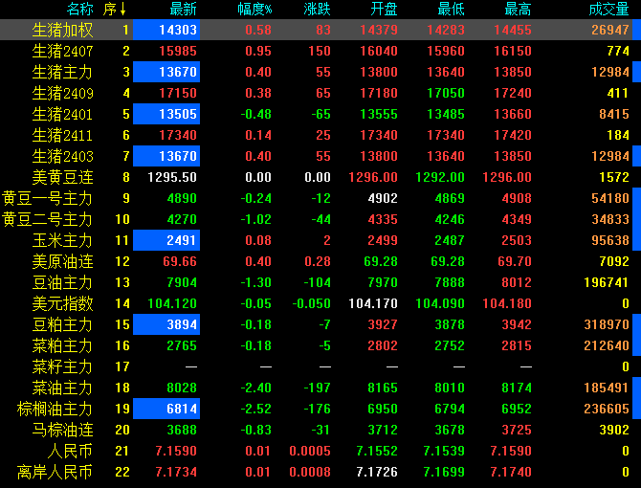Click the sort arrow beside 序 header

pos(122,10)
